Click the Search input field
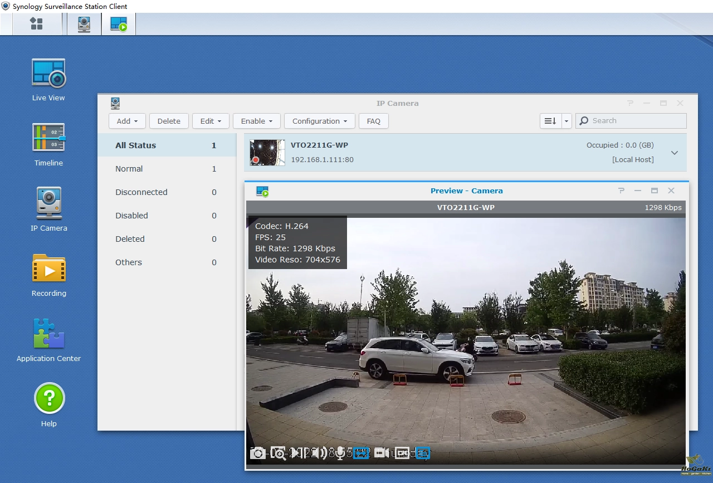 636,121
